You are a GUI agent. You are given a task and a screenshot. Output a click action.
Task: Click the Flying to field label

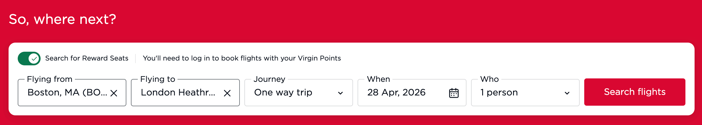tap(157, 79)
